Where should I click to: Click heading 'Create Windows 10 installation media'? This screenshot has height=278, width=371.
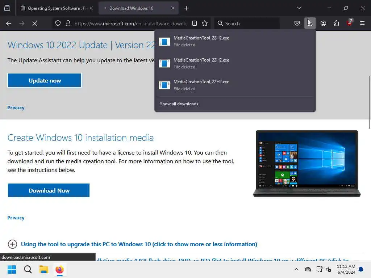pos(80,138)
